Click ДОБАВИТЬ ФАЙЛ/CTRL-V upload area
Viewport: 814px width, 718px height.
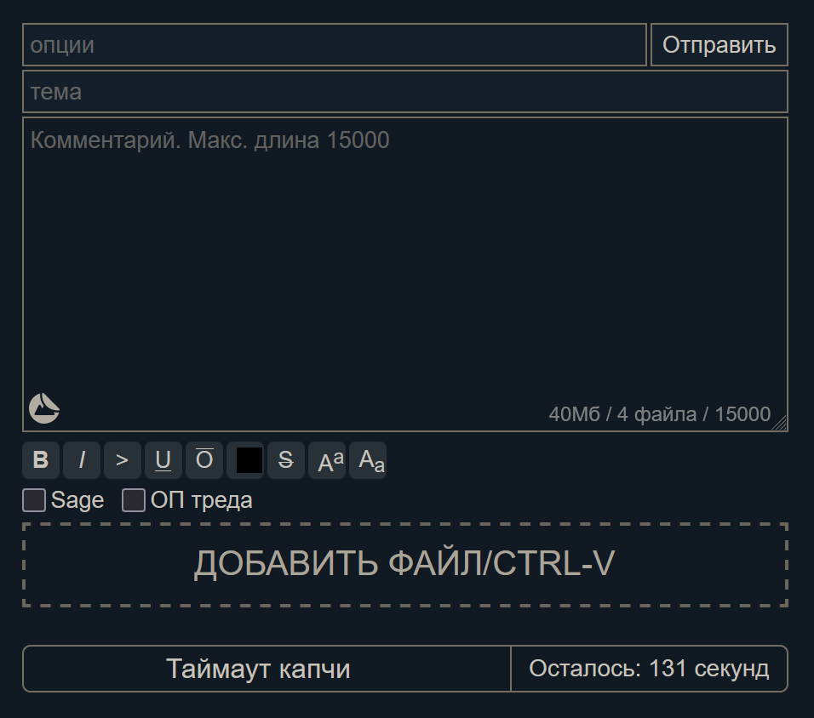405,564
